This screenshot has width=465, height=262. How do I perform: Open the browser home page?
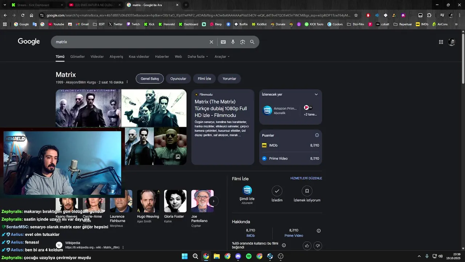click(32, 15)
